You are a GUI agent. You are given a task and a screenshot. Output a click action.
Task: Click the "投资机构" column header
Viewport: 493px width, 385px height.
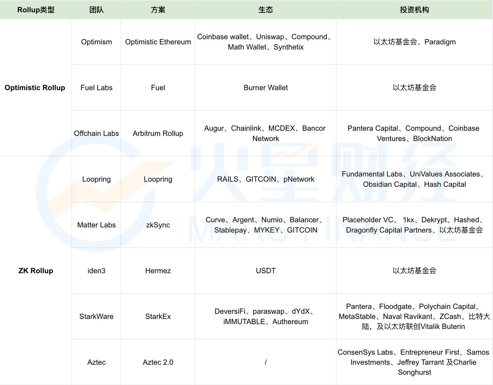pos(414,10)
